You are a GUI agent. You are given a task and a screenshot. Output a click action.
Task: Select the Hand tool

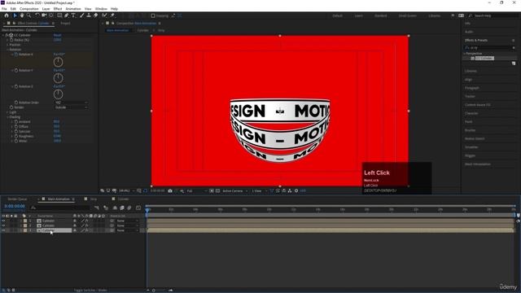point(22,15)
